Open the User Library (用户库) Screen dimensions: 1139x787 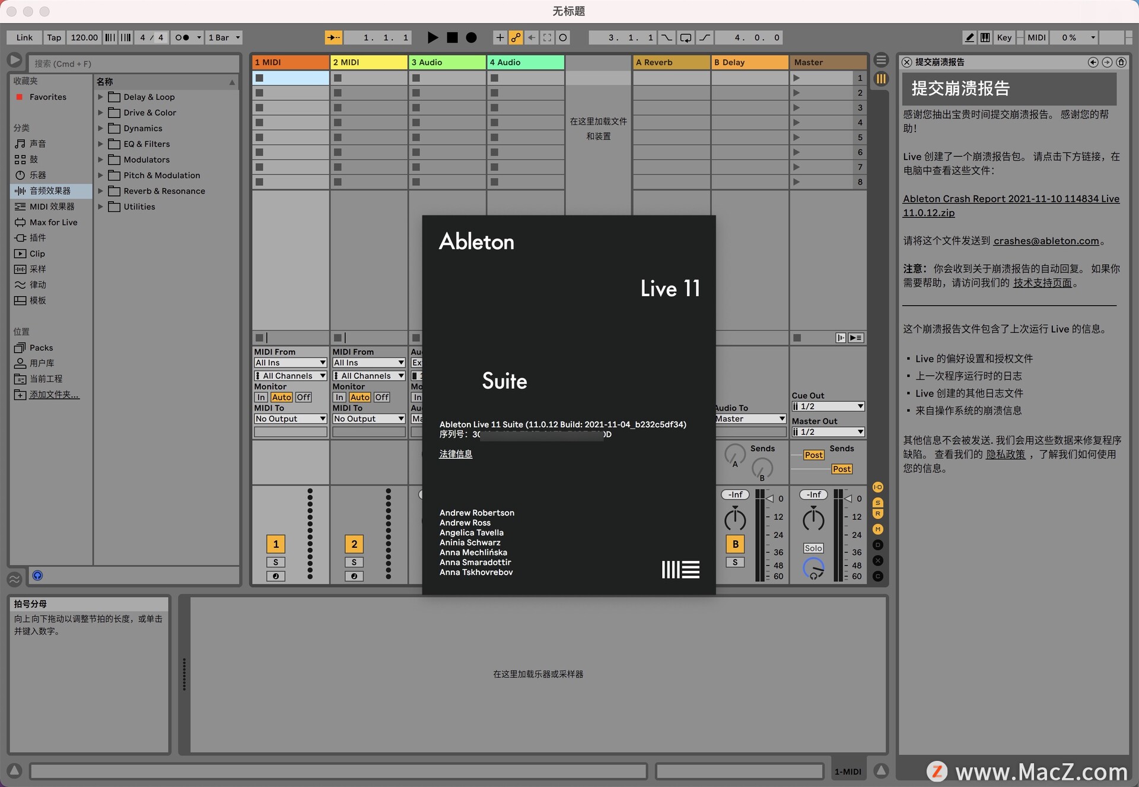(42, 363)
